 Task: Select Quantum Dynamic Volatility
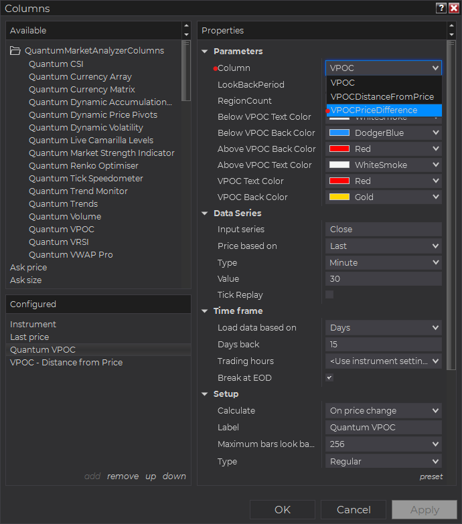coord(86,128)
